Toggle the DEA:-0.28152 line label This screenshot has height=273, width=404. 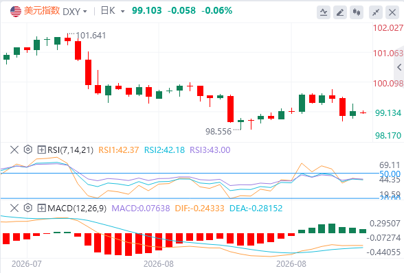256,208
